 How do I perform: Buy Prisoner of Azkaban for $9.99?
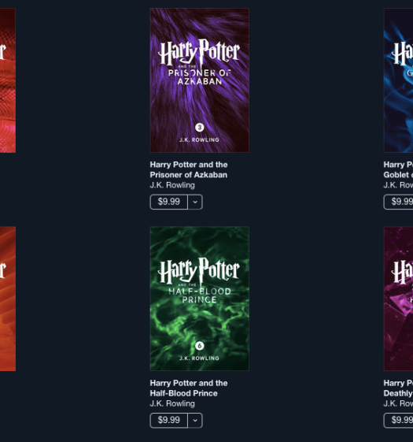[168, 202]
